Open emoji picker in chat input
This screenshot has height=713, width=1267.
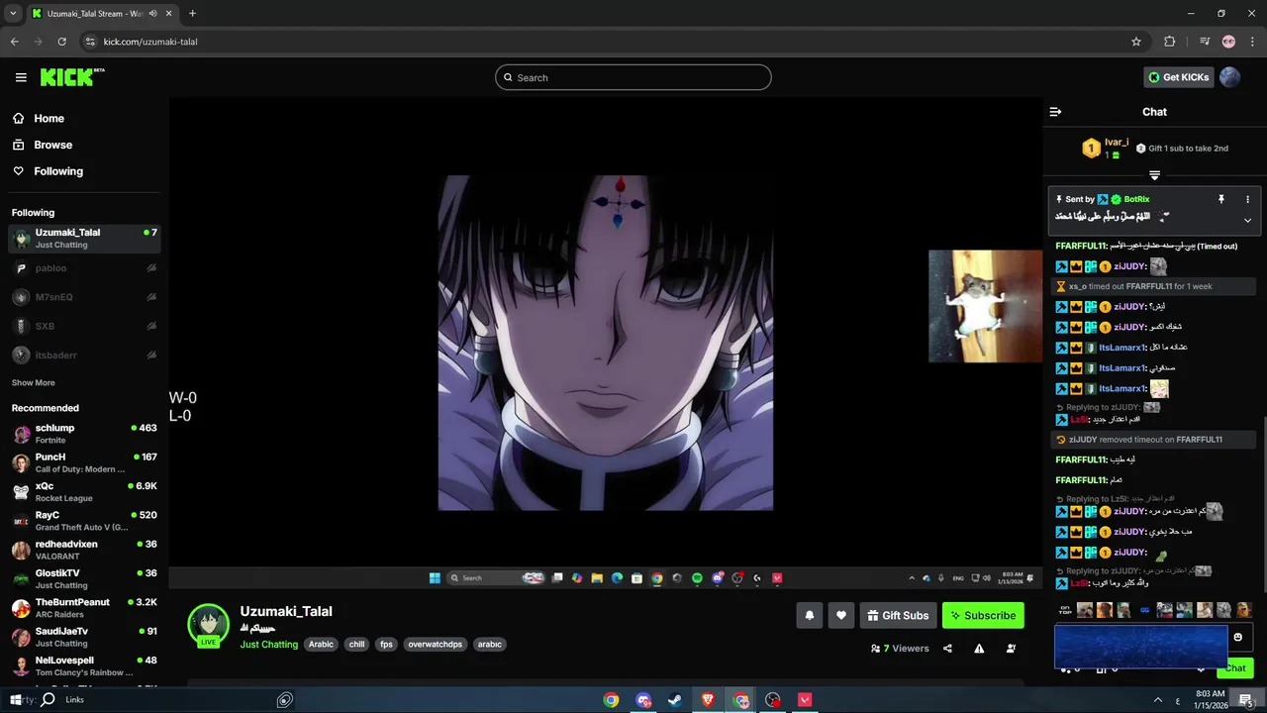click(1237, 638)
